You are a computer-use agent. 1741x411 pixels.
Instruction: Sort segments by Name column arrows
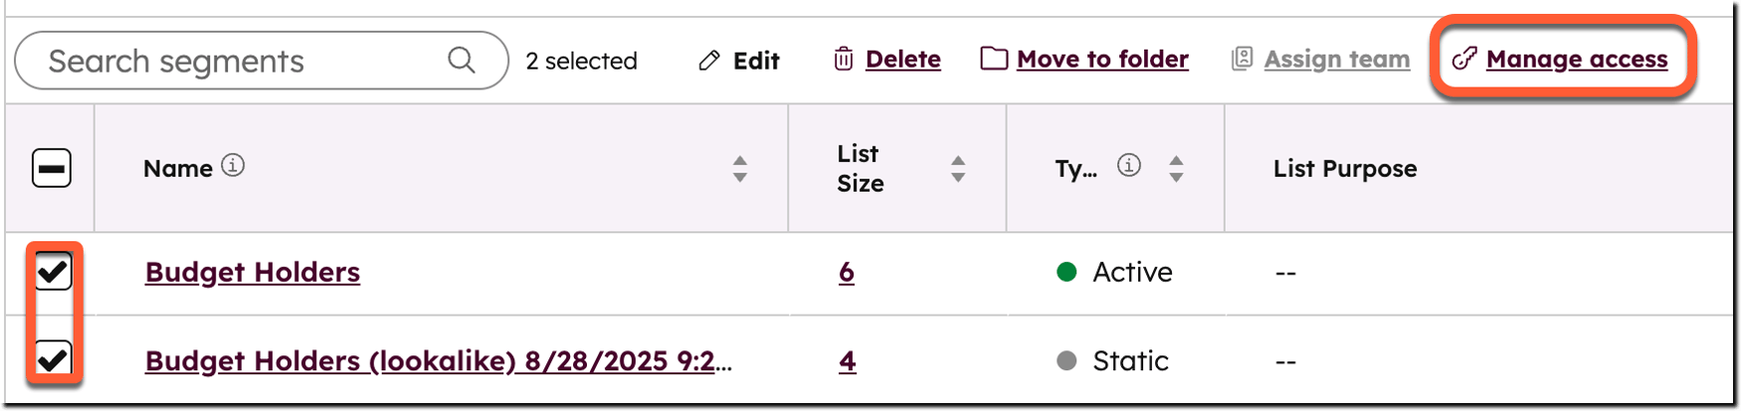[x=740, y=169]
